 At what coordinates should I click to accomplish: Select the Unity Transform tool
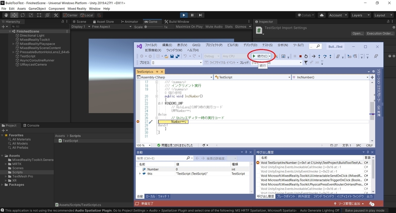pyautogui.click(x=48, y=15)
